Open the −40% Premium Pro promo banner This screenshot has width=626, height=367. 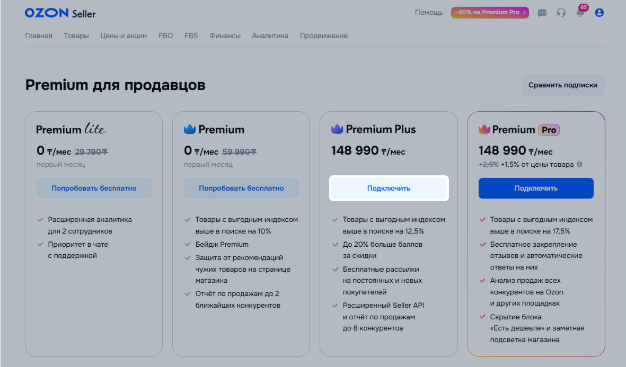[x=490, y=13]
